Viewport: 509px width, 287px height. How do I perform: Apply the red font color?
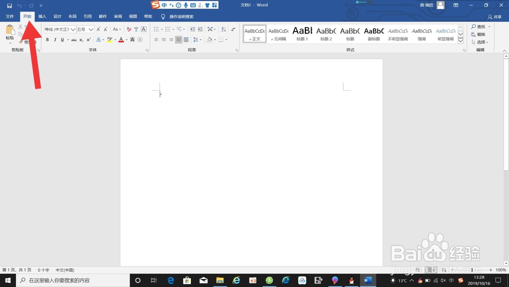[x=121, y=40]
